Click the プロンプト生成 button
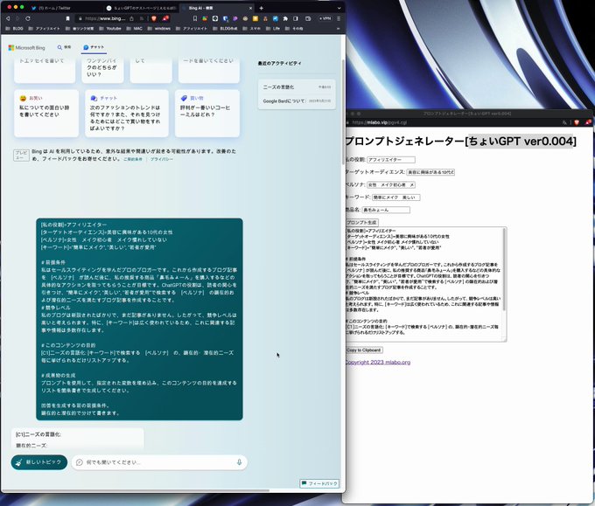Image resolution: width=595 pixels, height=506 pixels. (362, 223)
